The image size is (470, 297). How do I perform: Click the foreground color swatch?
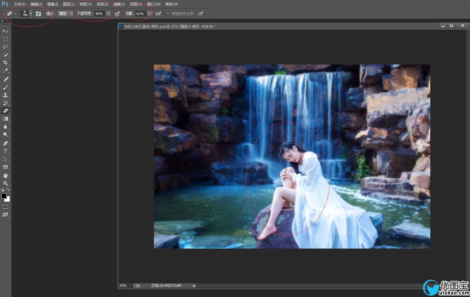point(4,196)
